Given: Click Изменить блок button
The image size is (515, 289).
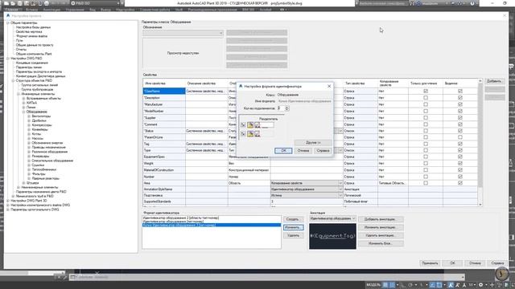Looking at the screenshot, I should 381,243.
